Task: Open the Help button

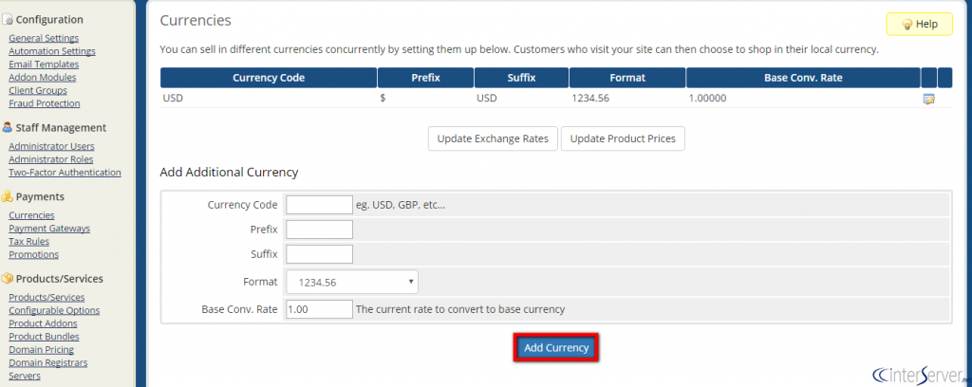Action: 919,24
